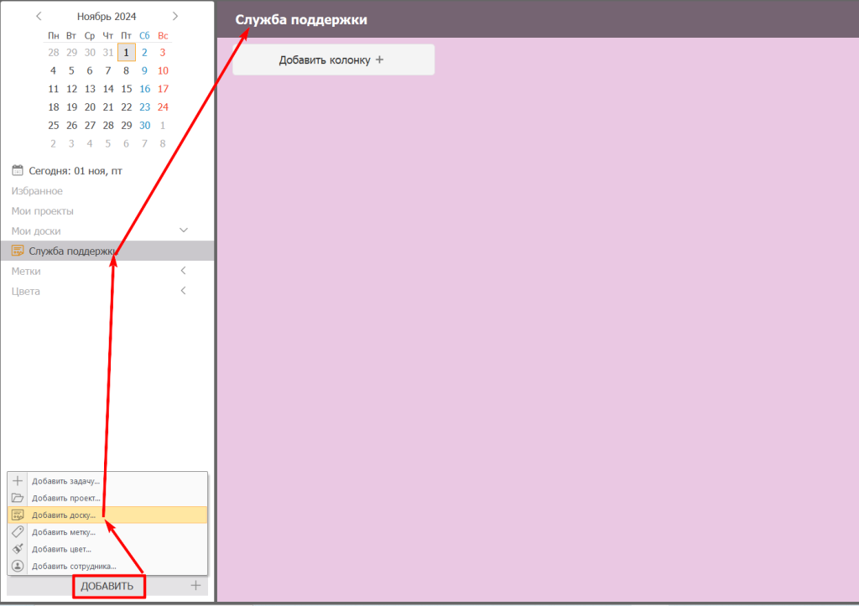The image size is (859, 606).
Task: Select November 15 in the calendar
Action: (127, 89)
